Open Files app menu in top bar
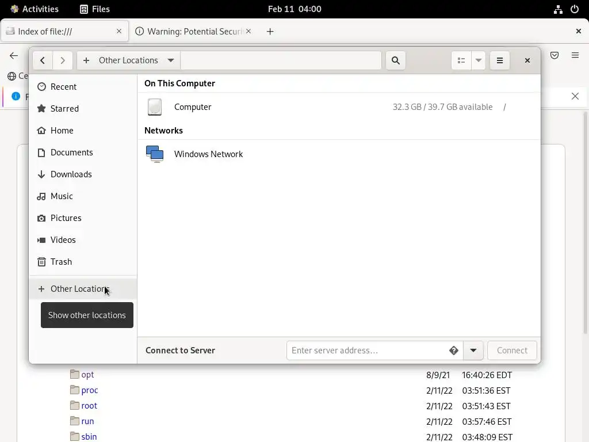589x442 pixels. (95, 9)
